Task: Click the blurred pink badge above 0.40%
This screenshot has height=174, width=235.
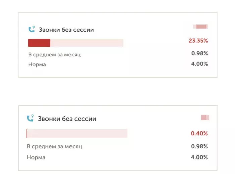Action: click(x=205, y=117)
